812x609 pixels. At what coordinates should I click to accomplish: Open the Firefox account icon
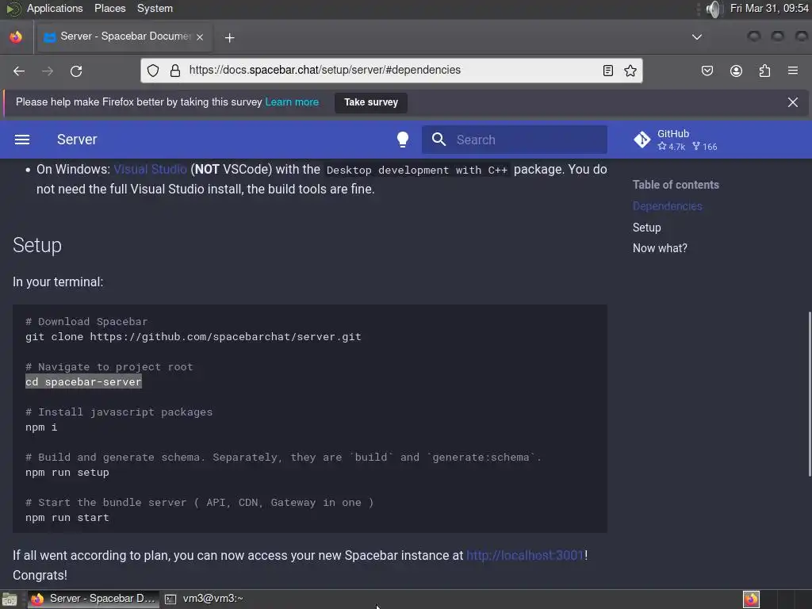point(736,71)
